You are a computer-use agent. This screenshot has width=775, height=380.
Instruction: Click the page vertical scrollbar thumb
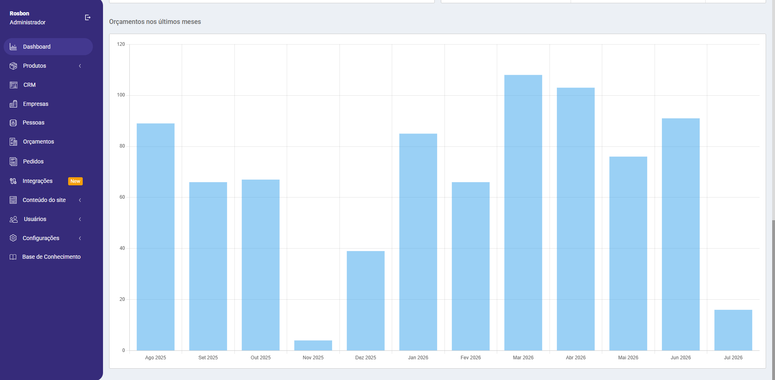[773, 300]
